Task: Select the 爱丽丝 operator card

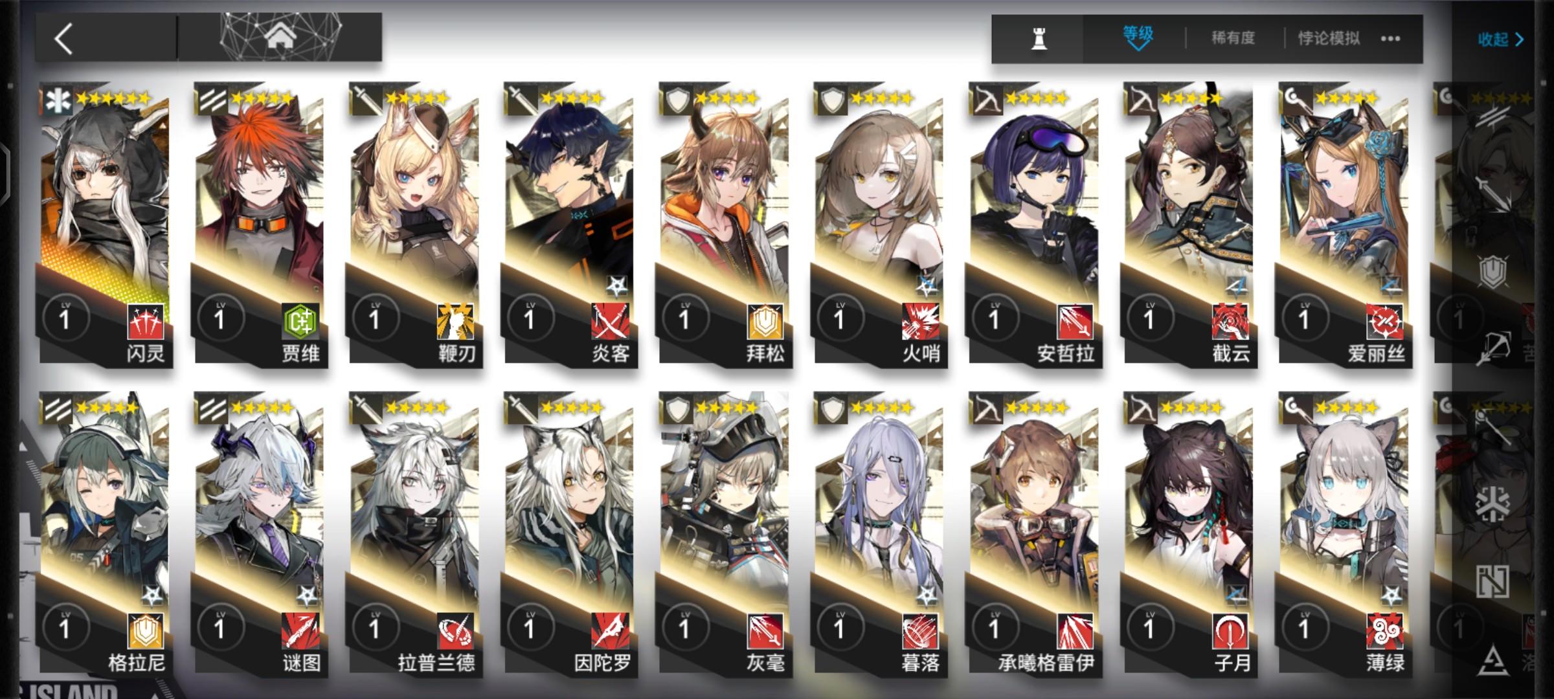Action: tap(1346, 225)
